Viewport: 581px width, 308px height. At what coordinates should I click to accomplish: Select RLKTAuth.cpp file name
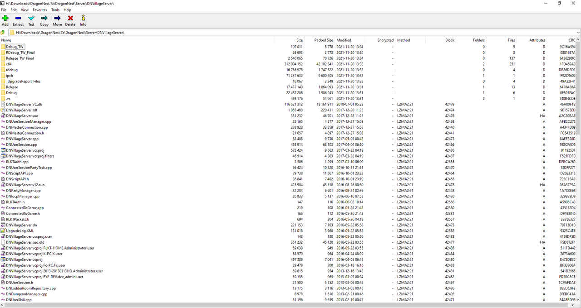tap(17, 162)
